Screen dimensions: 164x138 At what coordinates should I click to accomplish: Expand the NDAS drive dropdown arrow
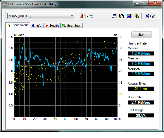pyautogui.click(x=72, y=16)
